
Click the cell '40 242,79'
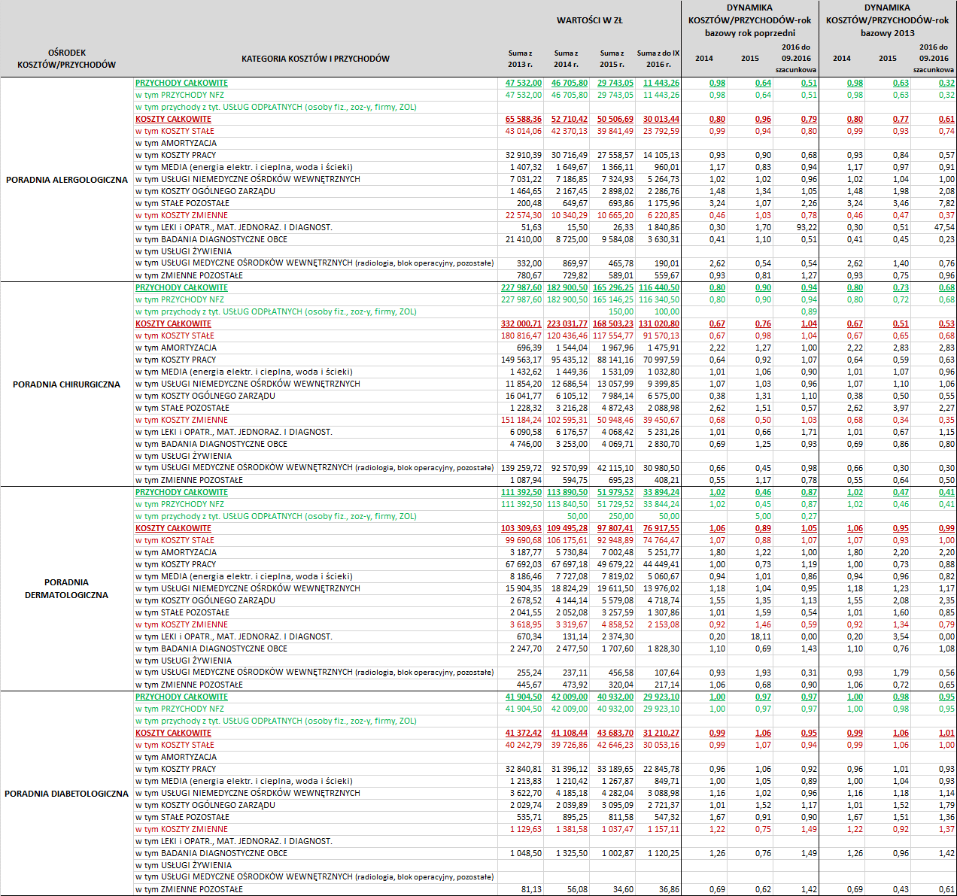(523, 745)
